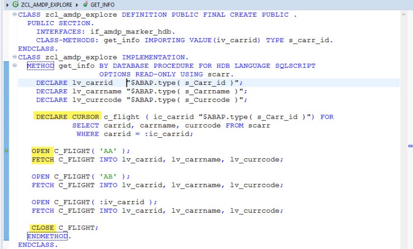Expand breadcrumb arrow before ZCL_AMDP_EXPLORE
Screen dimensions: 413x249
coord(7,5)
